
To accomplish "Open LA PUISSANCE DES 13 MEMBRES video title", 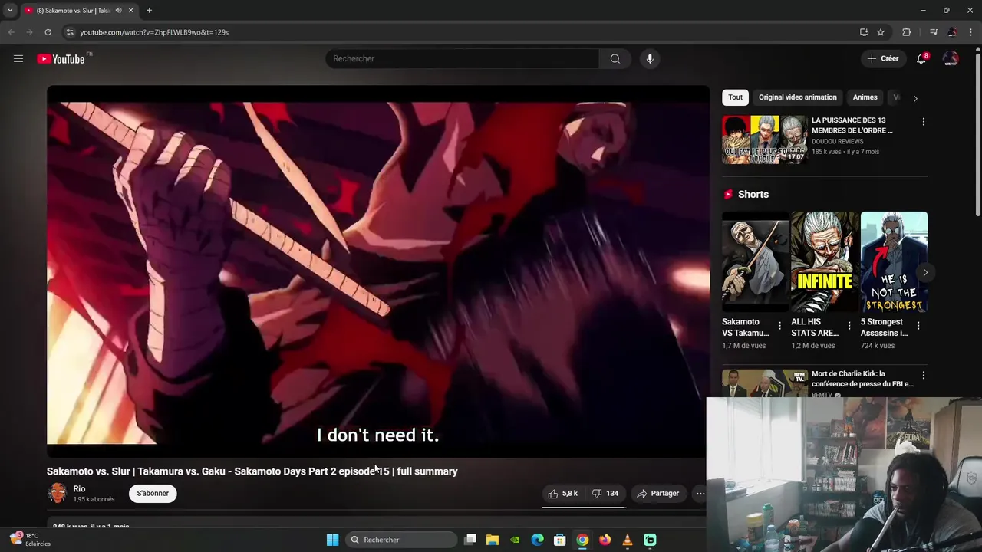I will pos(852,125).
